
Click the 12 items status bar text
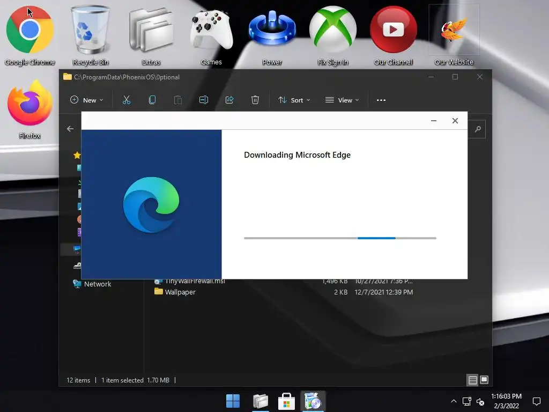78,380
